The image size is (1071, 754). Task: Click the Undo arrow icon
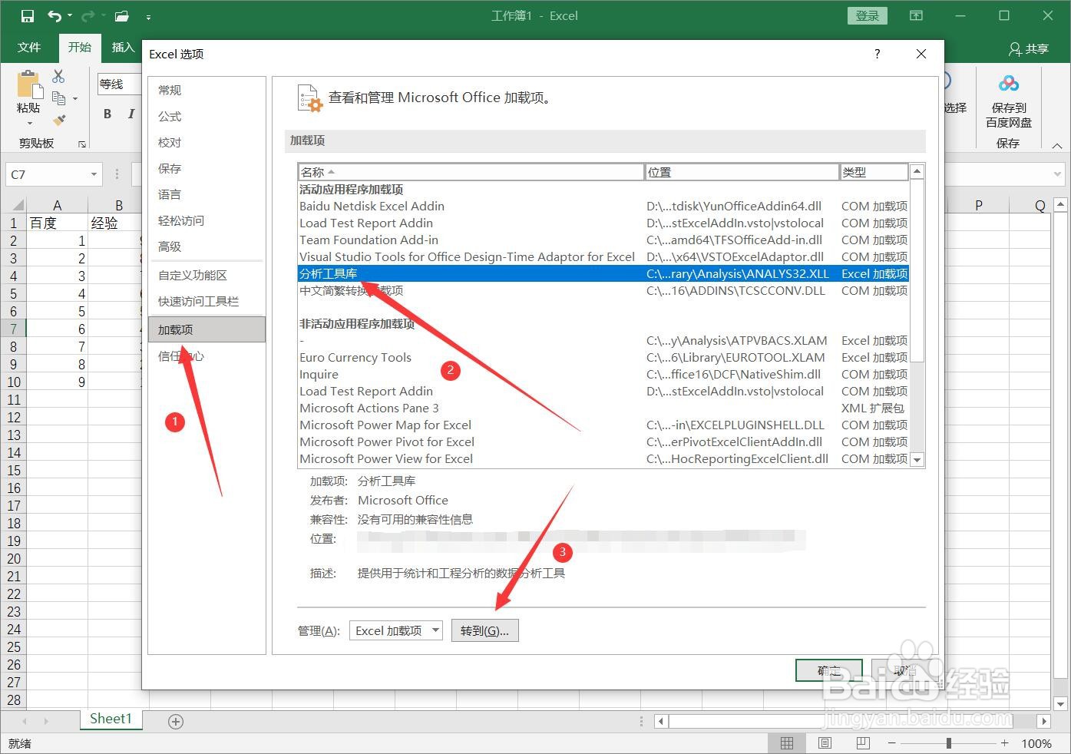[x=55, y=15]
